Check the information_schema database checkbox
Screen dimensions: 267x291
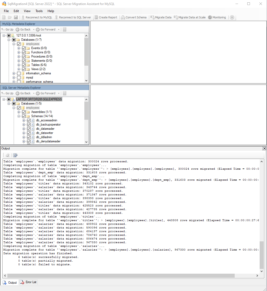pyautogui.click(x=19, y=74)
